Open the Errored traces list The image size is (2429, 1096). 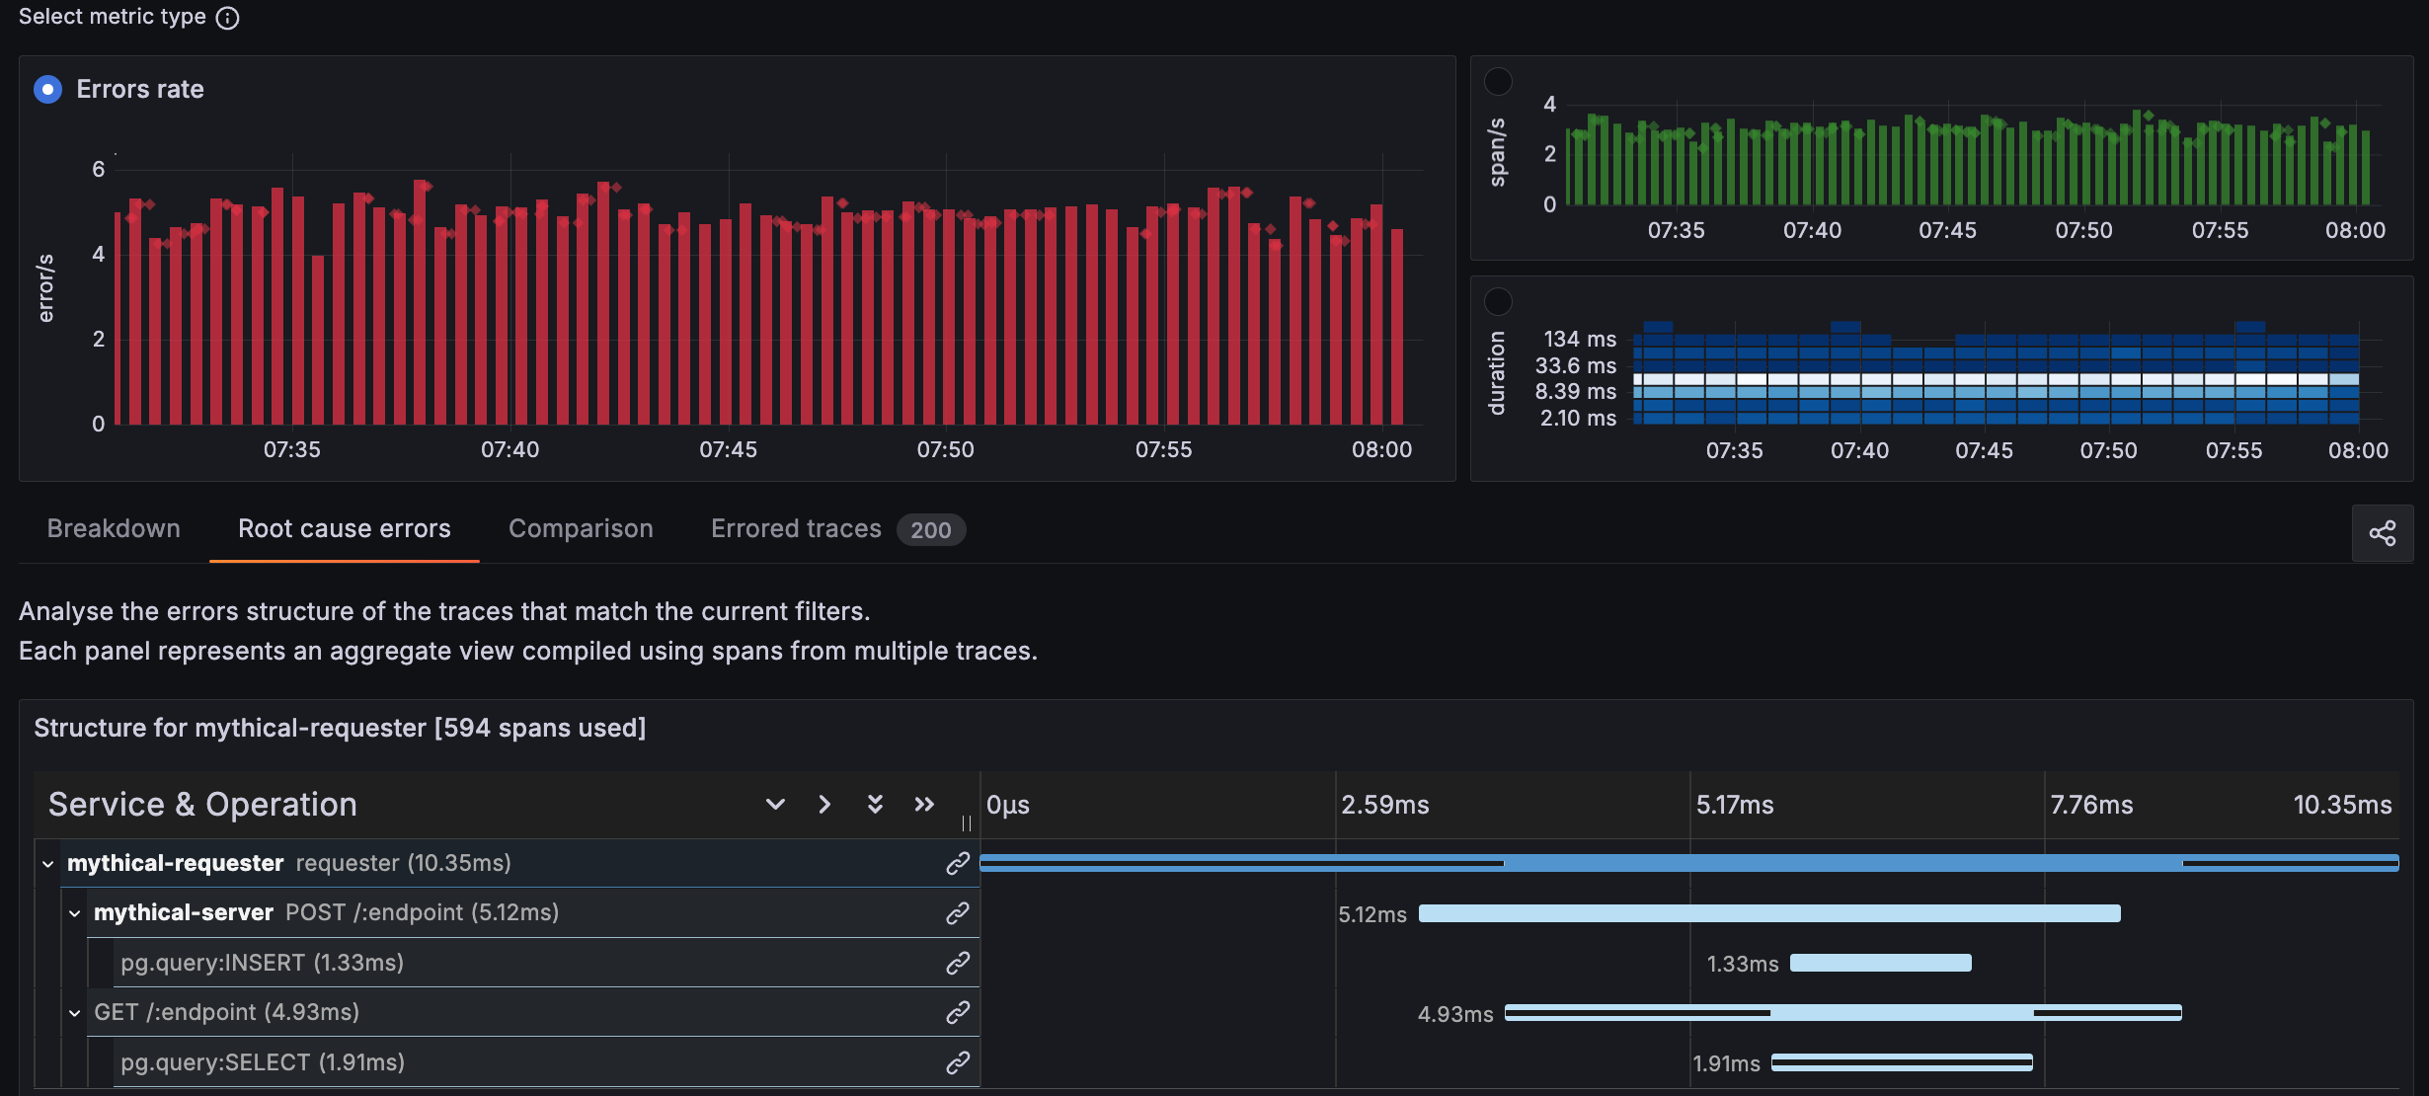point(795,528)
